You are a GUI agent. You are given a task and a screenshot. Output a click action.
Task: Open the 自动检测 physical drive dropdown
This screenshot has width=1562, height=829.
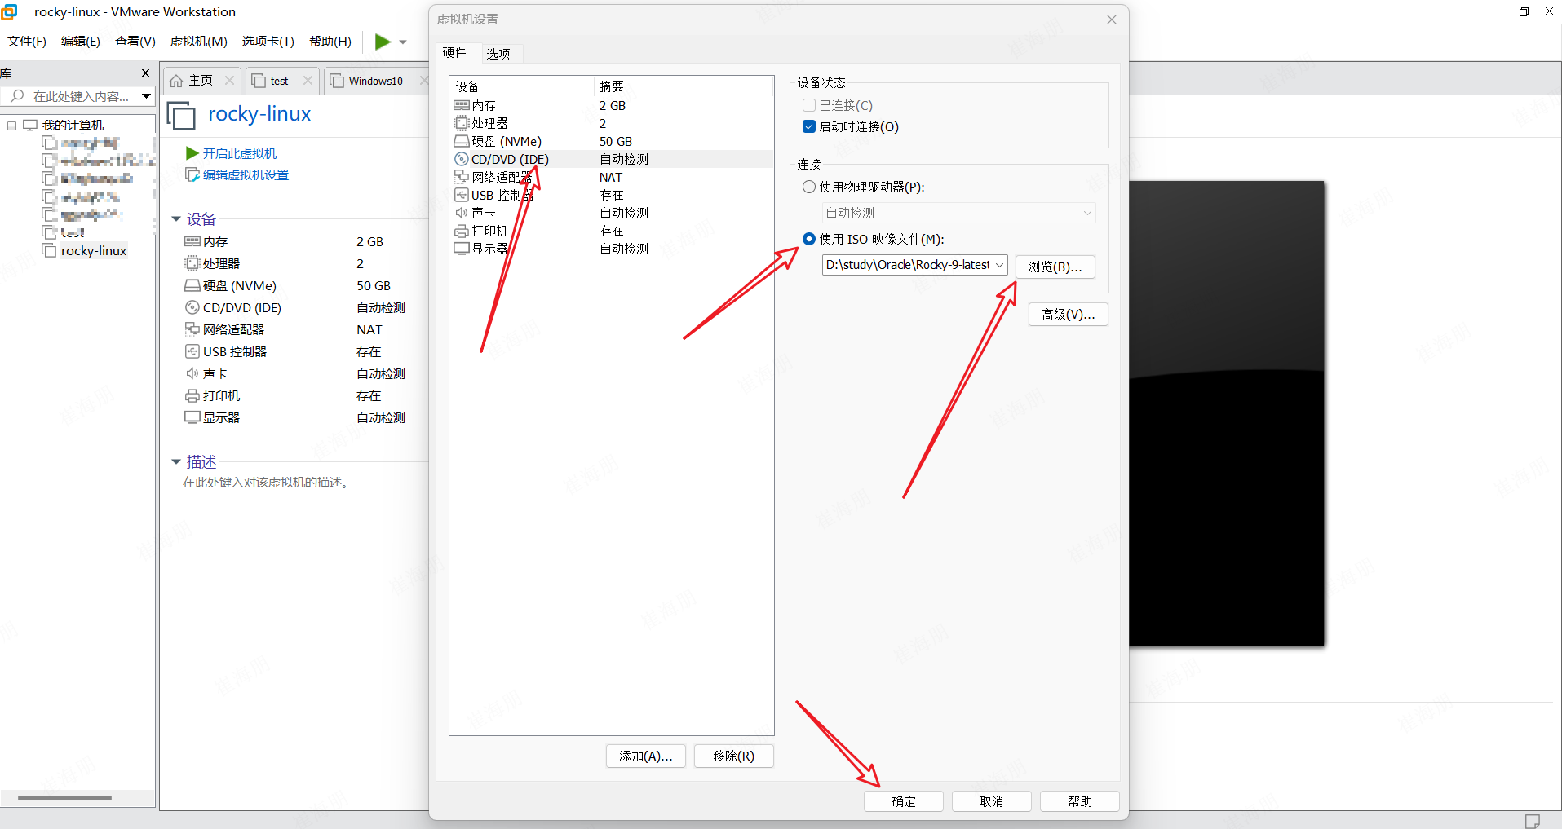[x=1087, y=213]
